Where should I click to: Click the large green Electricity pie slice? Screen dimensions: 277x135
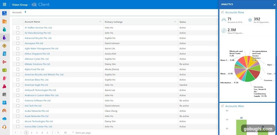pyautogui.click(x=249, y=77)
